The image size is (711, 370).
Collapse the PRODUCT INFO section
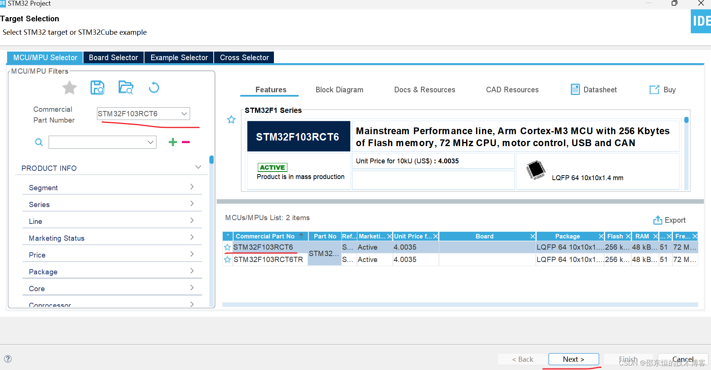198,167
